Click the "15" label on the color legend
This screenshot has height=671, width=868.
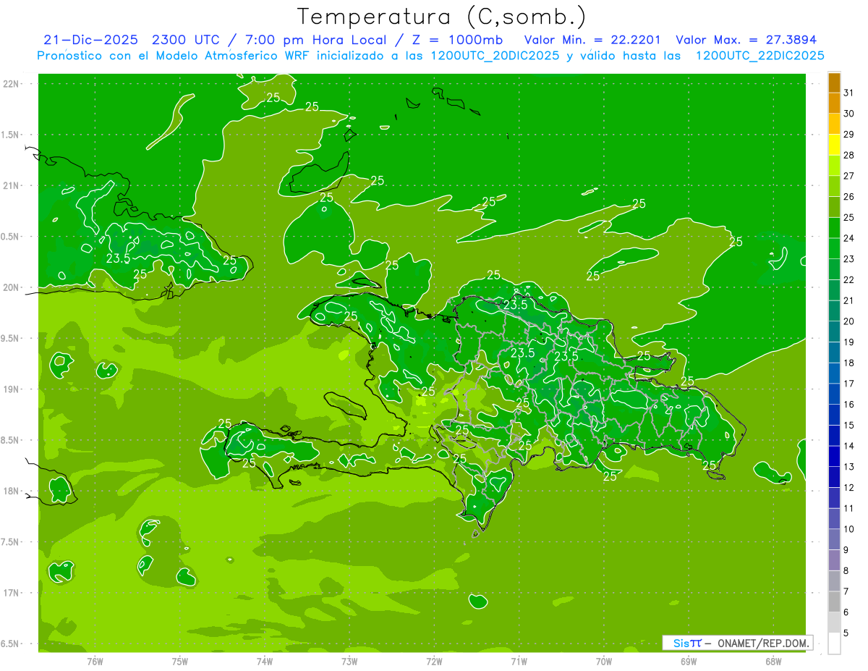(x=848, y=426)
